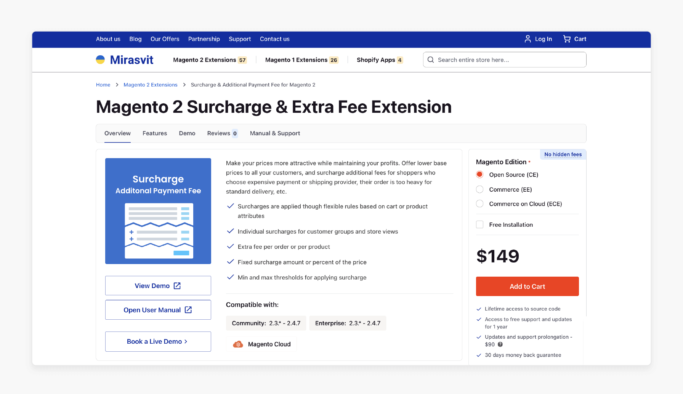Go to the Blog
The height and width of the screenshot is (394, 683).
coord(135,39)
